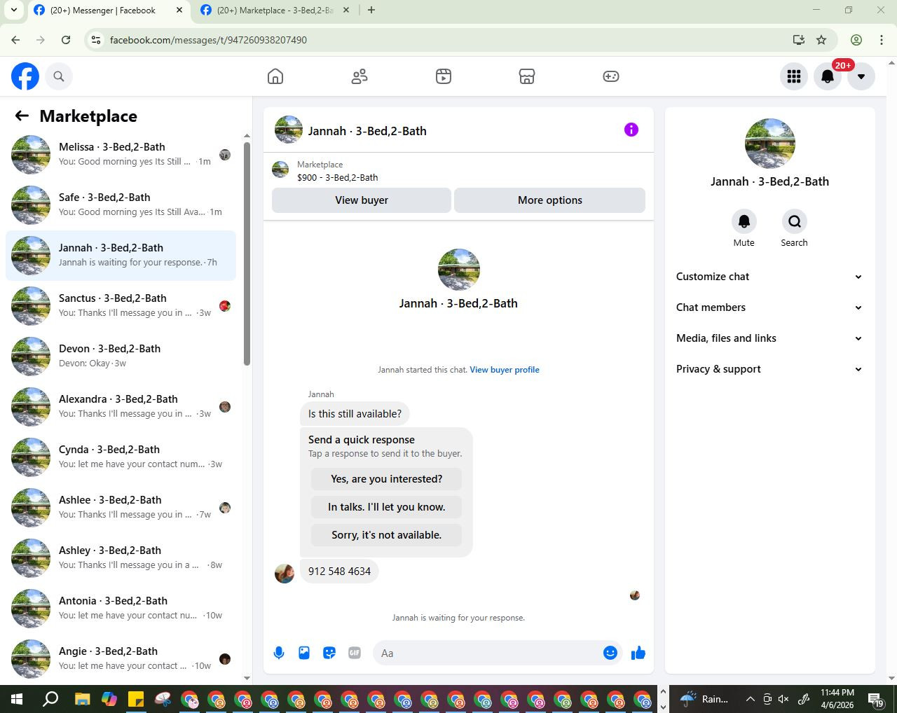The height and width of the screenshot is (713, 897).
Task: Expand Media, files and links section
Action: click(x=769, y=338)
